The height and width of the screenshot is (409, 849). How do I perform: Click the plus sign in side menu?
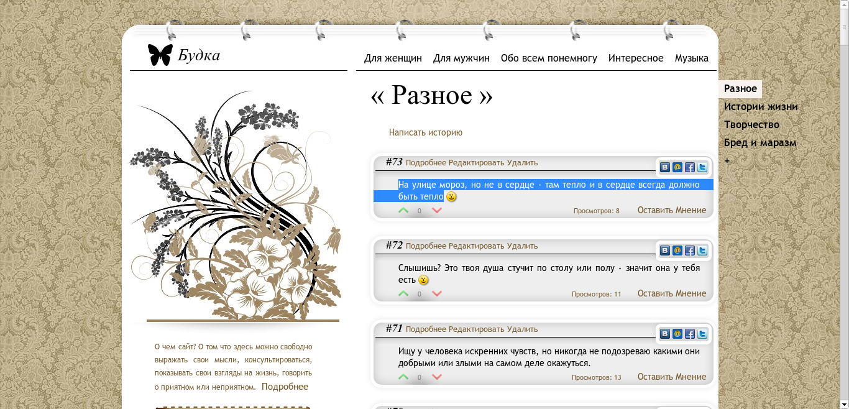(x=727, y=161)
